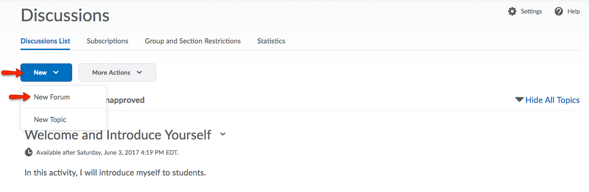
Task: Collapse the New button chevron arrow
Action: (56, 73)
